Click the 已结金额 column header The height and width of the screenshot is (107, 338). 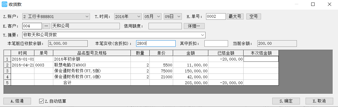pos(226,53)
